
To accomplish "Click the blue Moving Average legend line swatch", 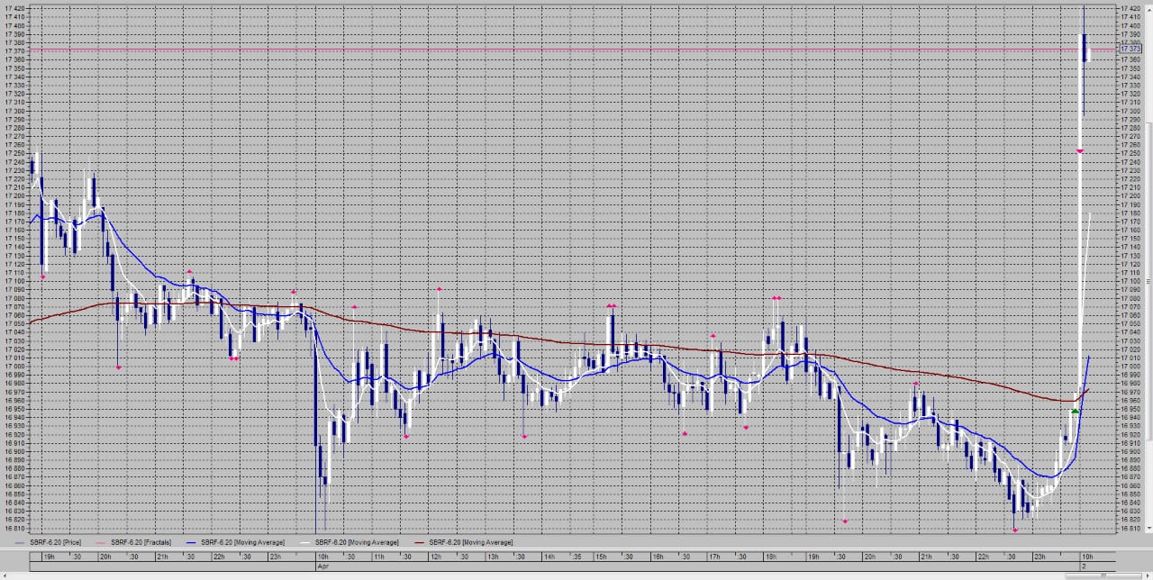I will click(188, 542).
